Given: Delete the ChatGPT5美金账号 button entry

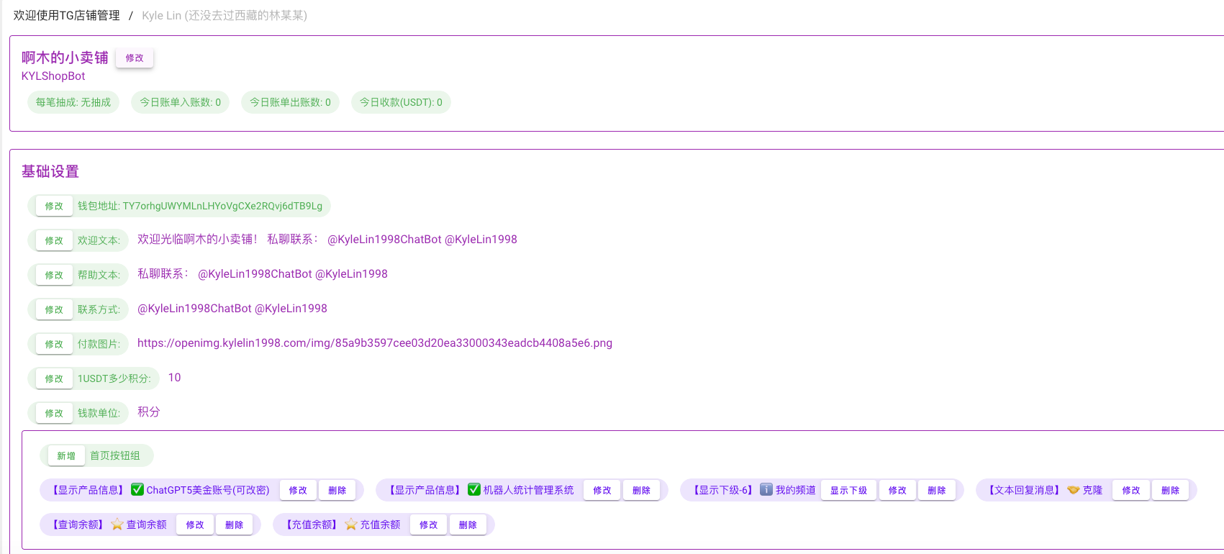Looking at the screenshot, I should [x=337, y=490].
